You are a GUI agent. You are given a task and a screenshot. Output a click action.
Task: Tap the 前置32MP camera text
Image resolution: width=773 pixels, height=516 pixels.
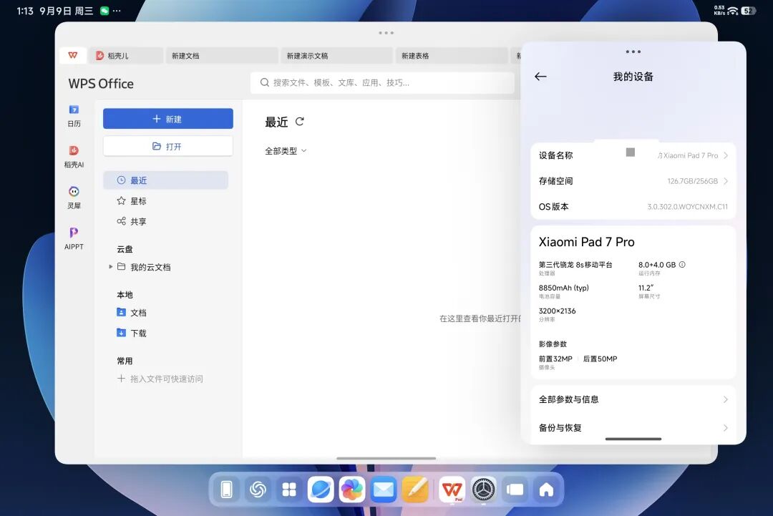[555, 359]
